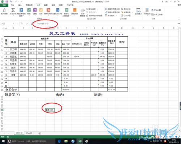Select the Sheet3 worksheet tab
Screen dimensions: 181x144
(x=29, y=133)
